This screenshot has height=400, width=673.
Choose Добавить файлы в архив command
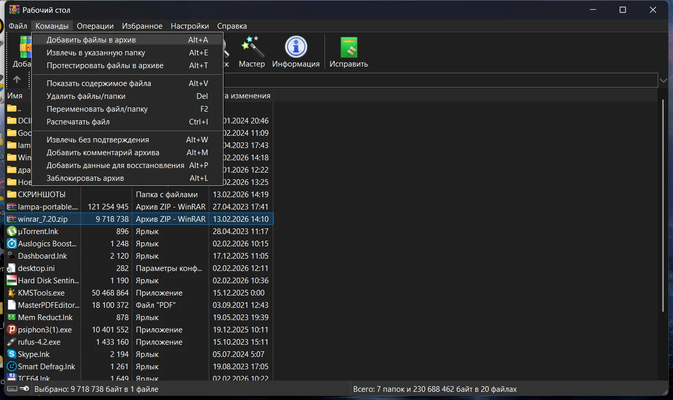(91, 40)
